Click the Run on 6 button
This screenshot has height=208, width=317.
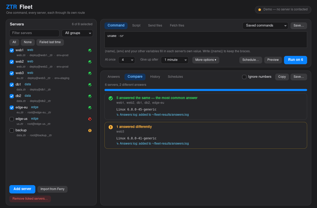point(295,60)
